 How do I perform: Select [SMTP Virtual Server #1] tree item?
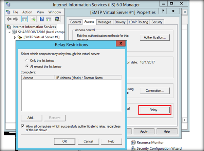(x=41, y=37)
